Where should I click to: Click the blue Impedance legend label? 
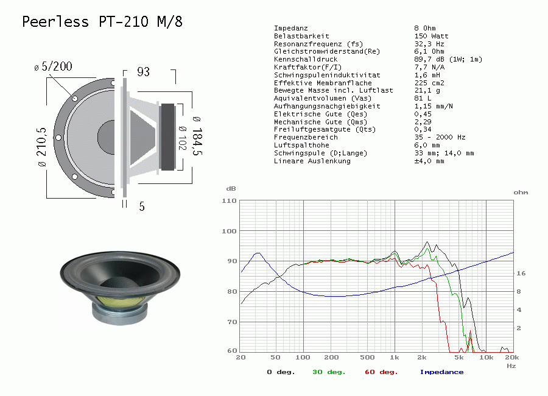coord(441,372)
